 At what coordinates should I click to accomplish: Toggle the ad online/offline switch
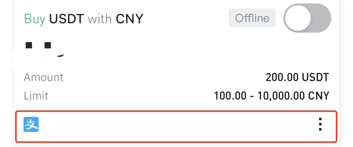(307, 18)
